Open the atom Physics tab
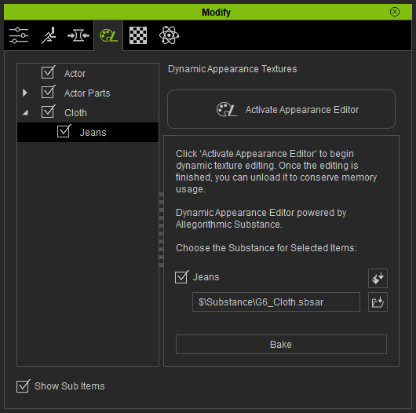416x413 pixels. click(169, 35)
